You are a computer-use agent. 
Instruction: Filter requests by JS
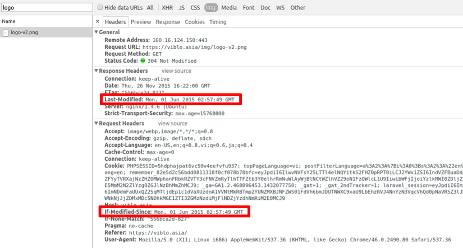(182, 8)
